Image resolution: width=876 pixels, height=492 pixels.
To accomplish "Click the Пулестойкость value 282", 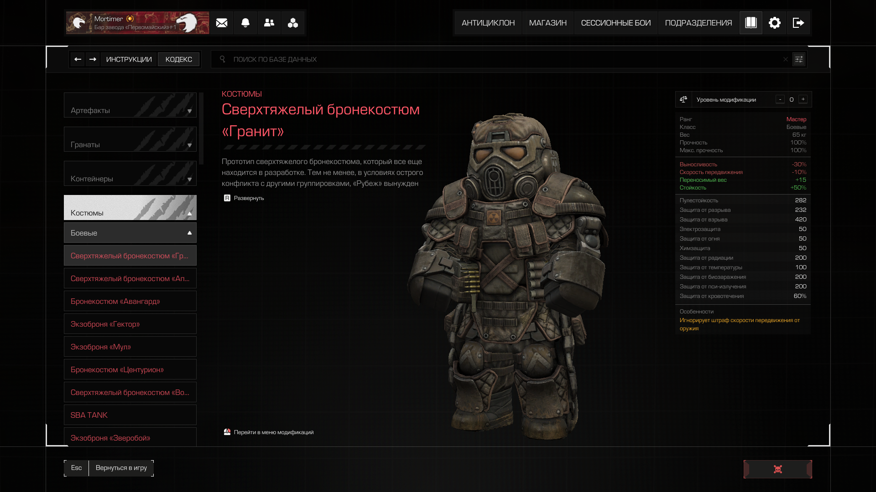I will (x=801, y=200).
